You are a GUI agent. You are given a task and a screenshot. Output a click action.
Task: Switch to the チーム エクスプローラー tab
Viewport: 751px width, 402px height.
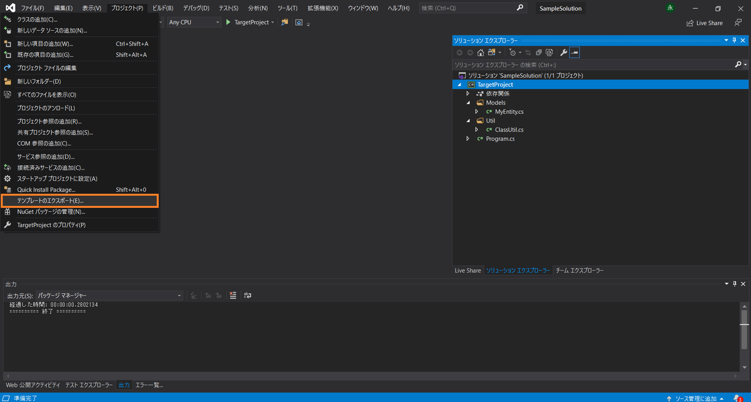coord(580,271)
